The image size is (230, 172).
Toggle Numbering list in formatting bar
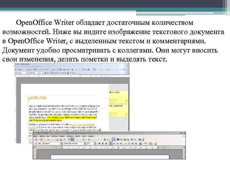(126, 143)
